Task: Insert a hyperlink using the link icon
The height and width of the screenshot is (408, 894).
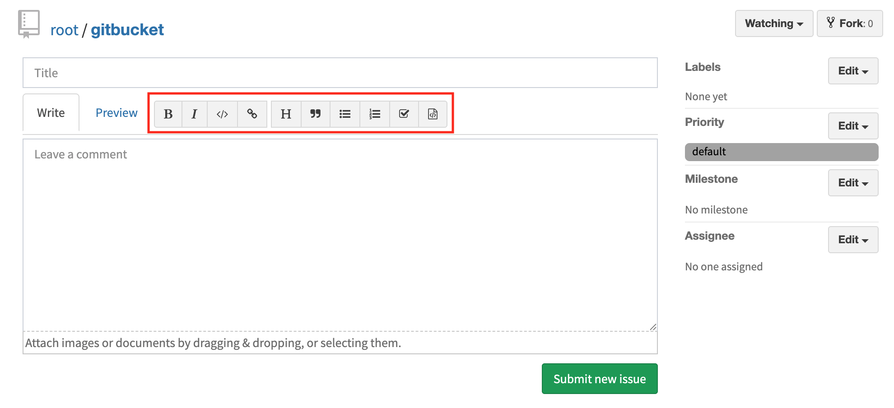Action: tap(251, 114)
